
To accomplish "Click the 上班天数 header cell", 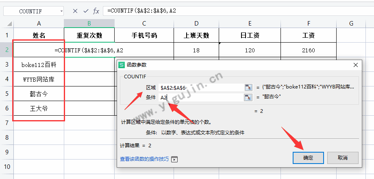I will pyautogui.click(x=196, y=35).
